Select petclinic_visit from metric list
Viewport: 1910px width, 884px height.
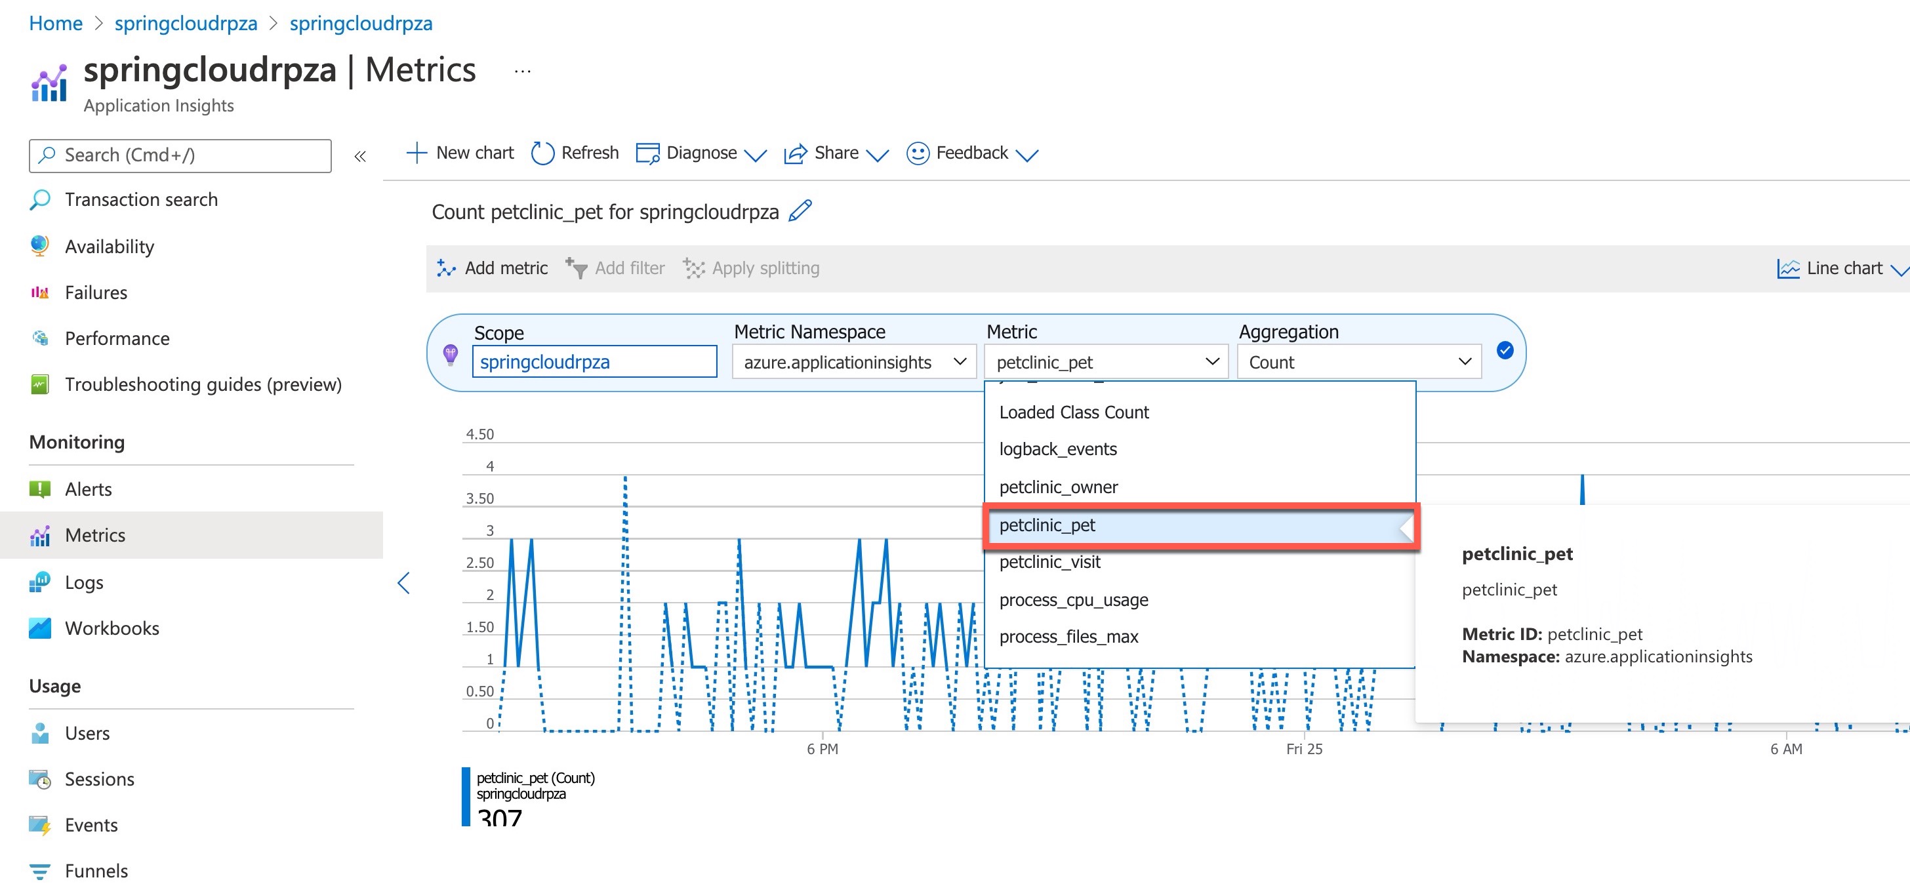click(x=1049, y=562)
